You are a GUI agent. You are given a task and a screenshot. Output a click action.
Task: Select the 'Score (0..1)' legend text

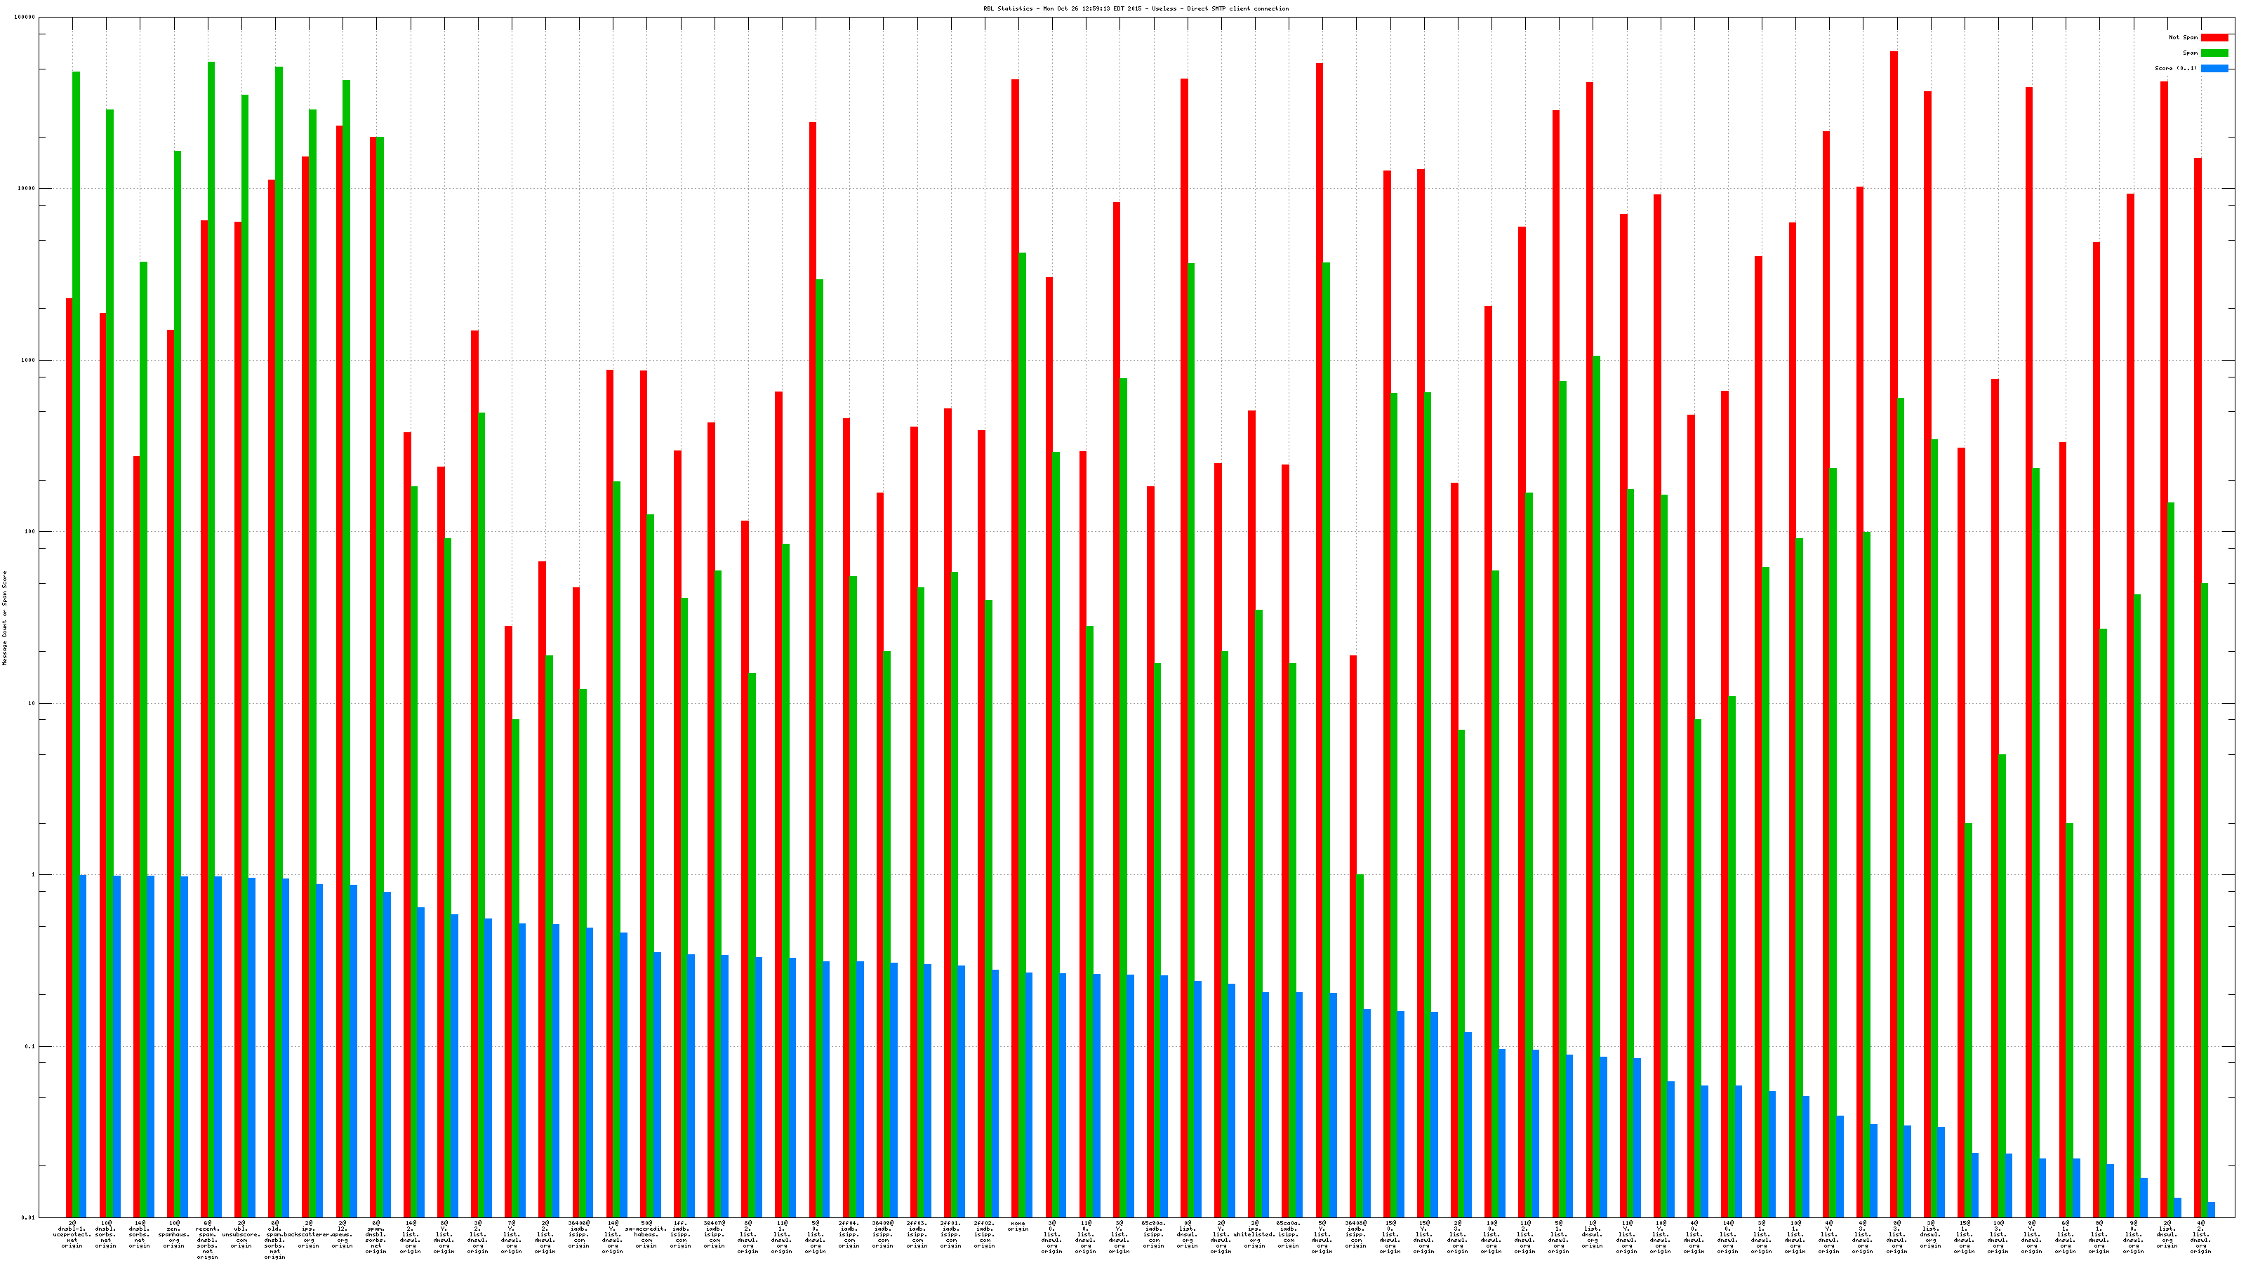pos(2175,68)
